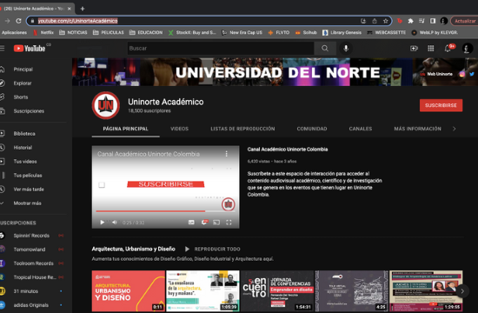Go to Principal in sidebar

pos(23,70)
